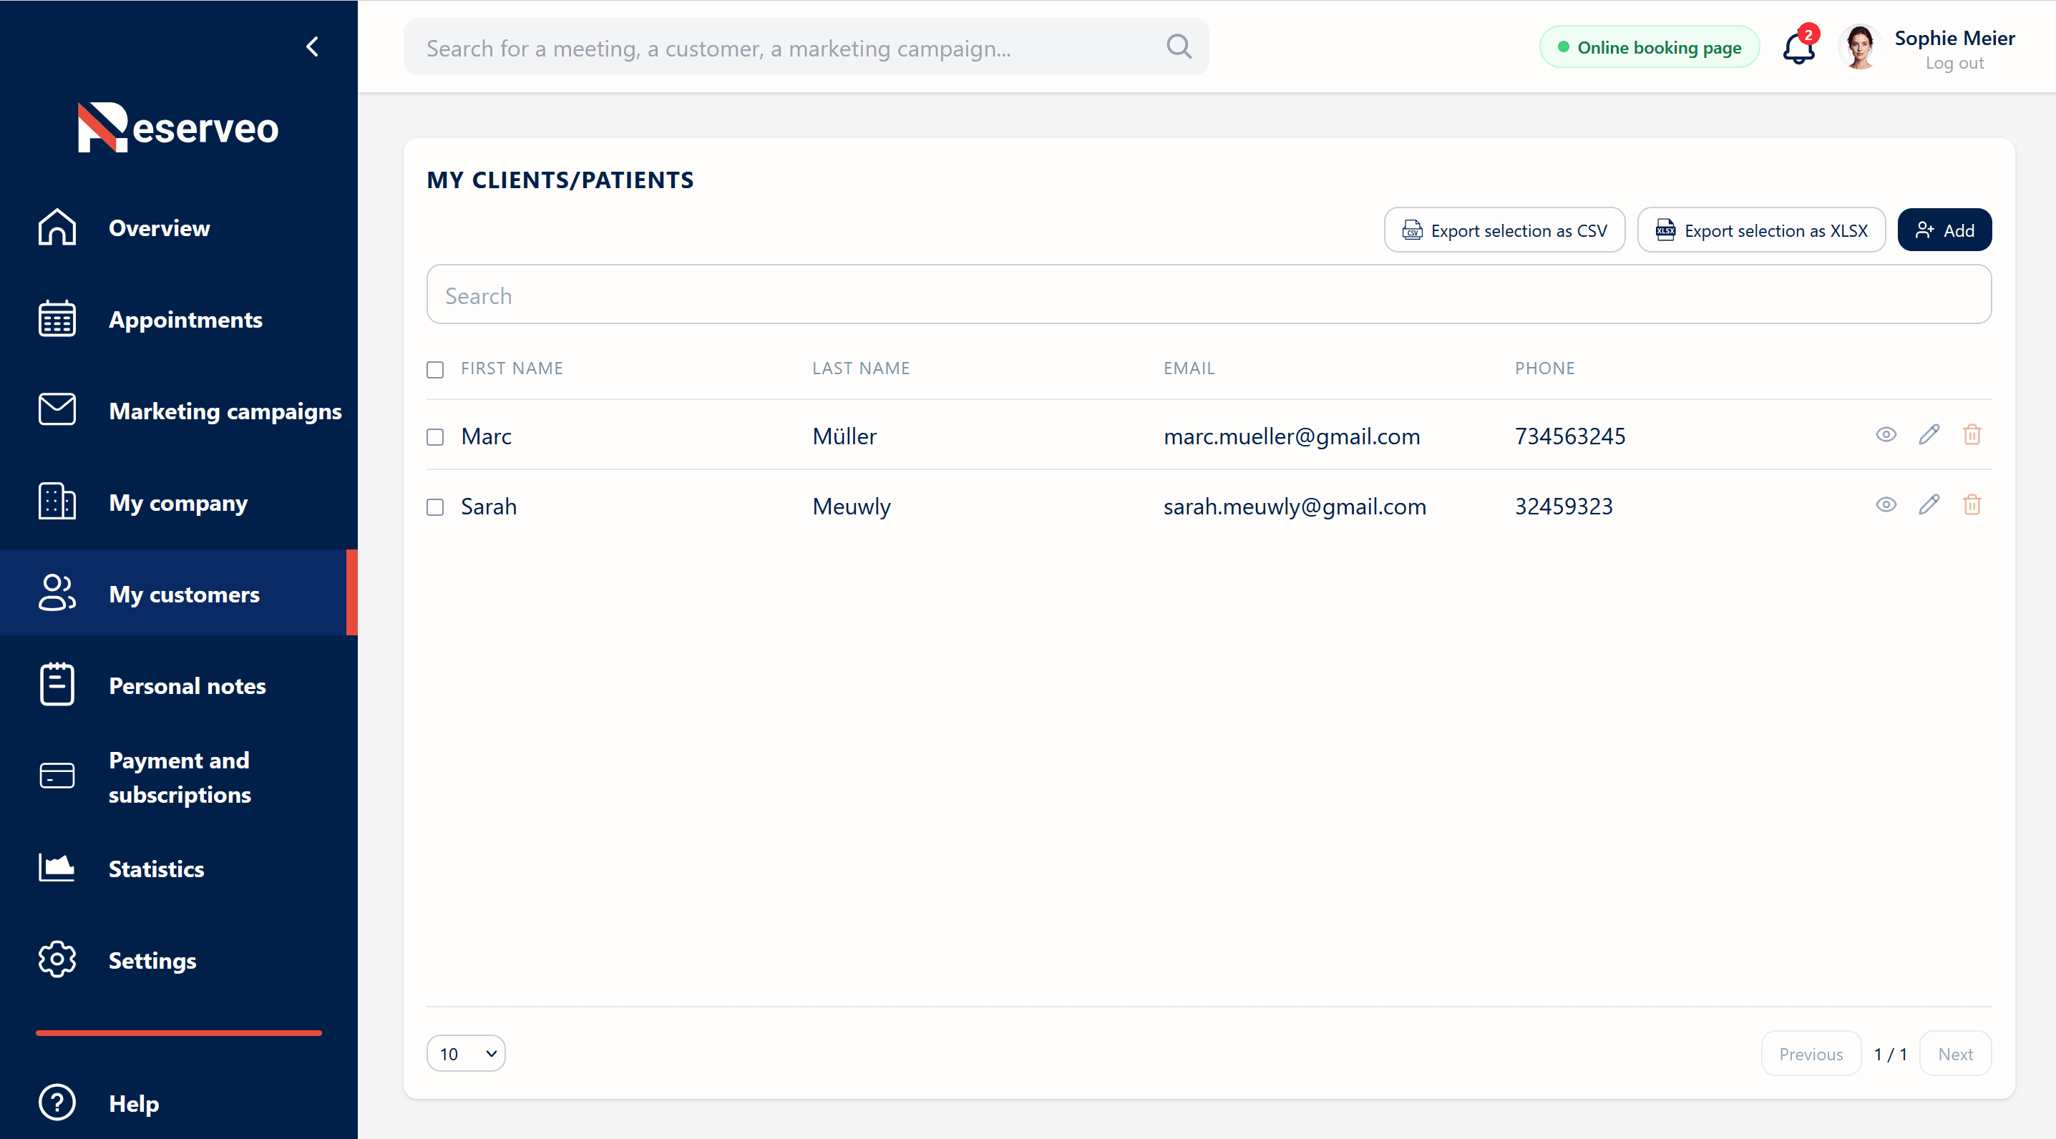Click the Next page button
Viewport: 2056px width, 1139px height.
tap(1955, 1054)
